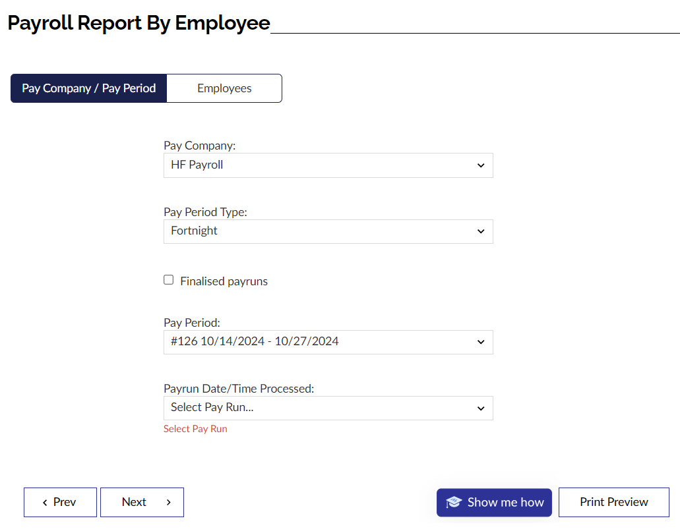Open the Pay Company dropdown showing HF Payroll
The image size is (680, 531).
328,165
